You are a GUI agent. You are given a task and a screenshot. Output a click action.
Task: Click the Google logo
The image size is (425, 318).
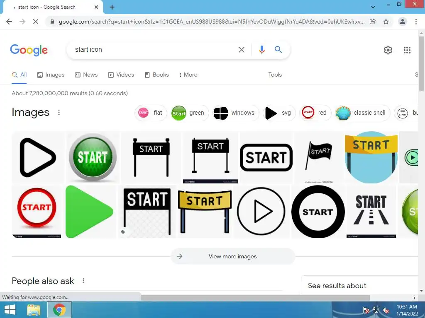(29, 50)
